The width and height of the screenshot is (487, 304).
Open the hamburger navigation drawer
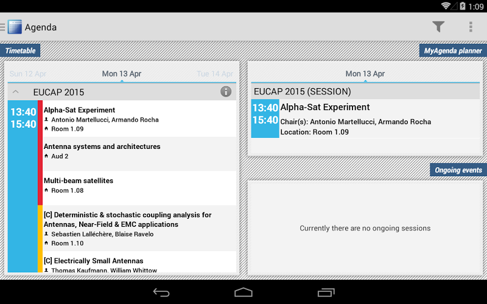[2, 27]
